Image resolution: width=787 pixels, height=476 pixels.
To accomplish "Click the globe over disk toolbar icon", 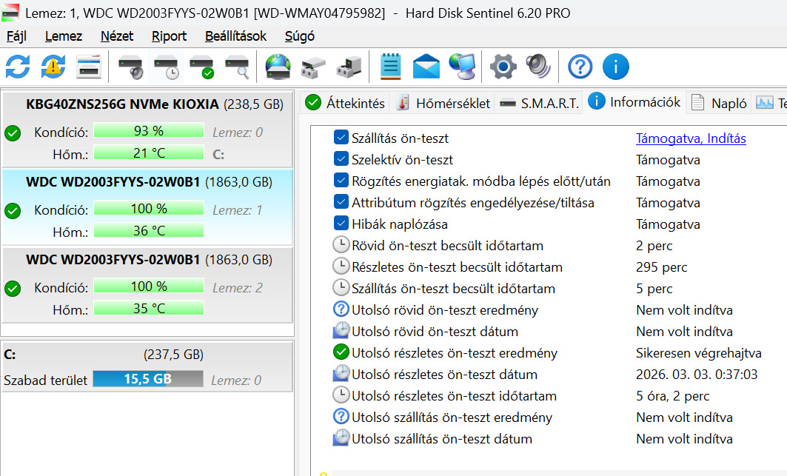I will (x=278, y=67).
